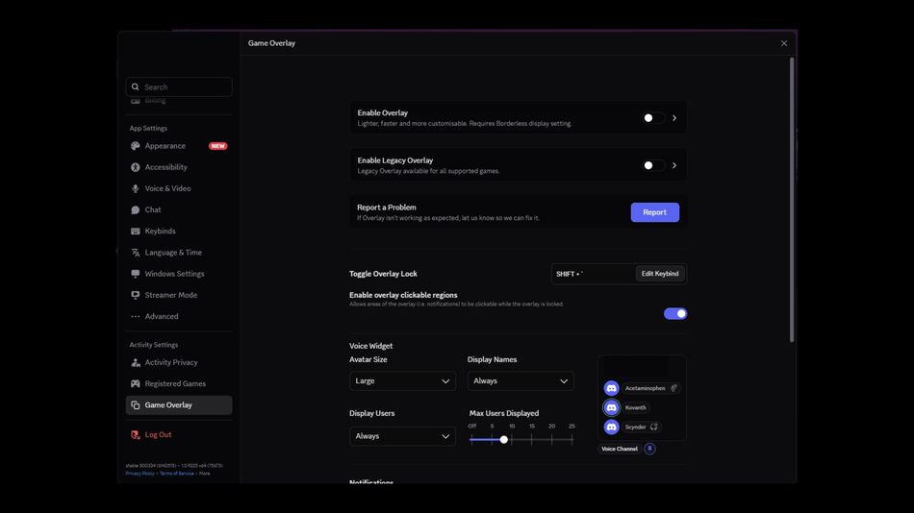Click Scynder's Discord avatar in preview
914x513 pixels.
pyautogui.click(x=611, y=427)
